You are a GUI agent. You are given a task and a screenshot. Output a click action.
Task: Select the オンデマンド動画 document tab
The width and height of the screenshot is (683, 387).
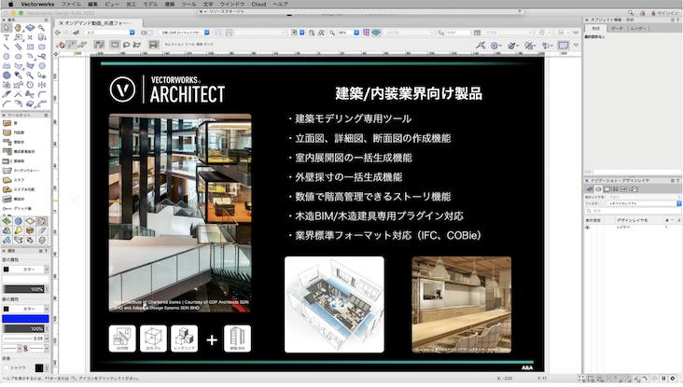[x=99, y=23]
